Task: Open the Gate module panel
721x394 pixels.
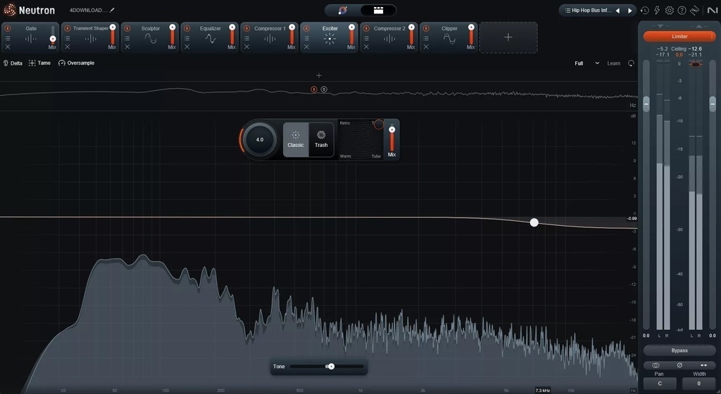Action: [x=30, y=37]
